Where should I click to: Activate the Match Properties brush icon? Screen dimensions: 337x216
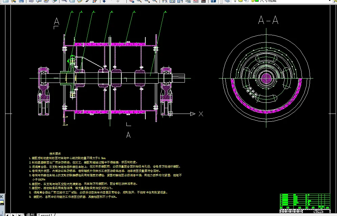point(87,1)
